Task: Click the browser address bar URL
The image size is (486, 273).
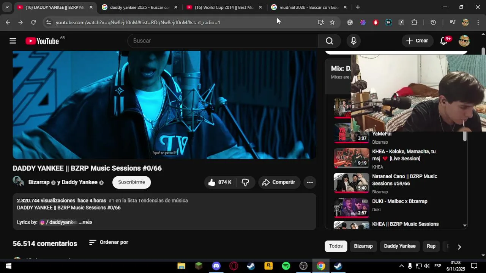Action: point(138,22)
